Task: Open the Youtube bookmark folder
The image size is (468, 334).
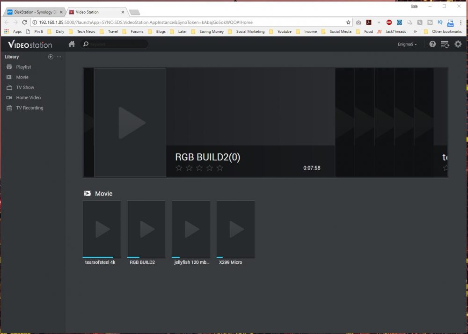Action: click(280, 31)
